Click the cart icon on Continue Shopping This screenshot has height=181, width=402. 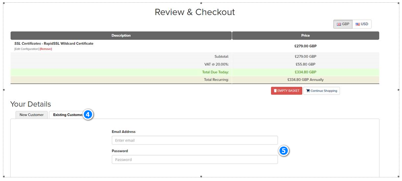coord(308,91)
